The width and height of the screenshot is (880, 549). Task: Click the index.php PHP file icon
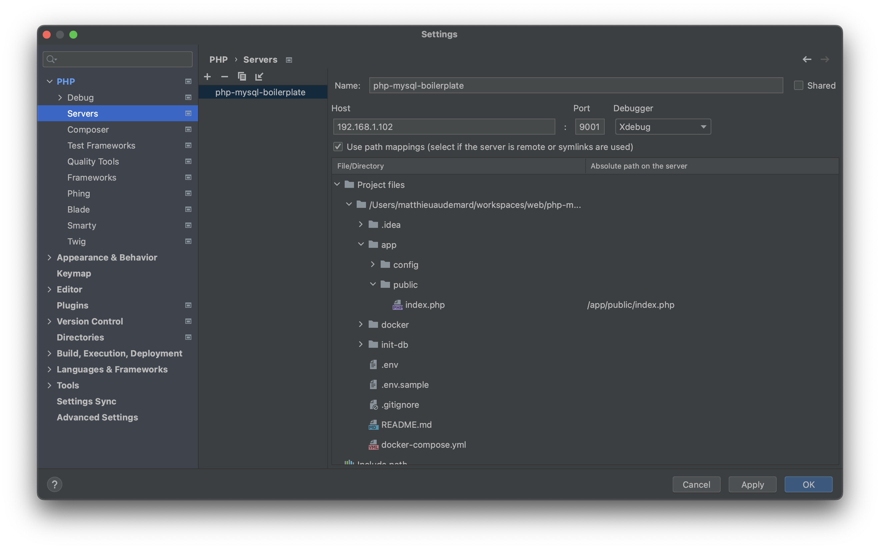[x=397, y=304]
